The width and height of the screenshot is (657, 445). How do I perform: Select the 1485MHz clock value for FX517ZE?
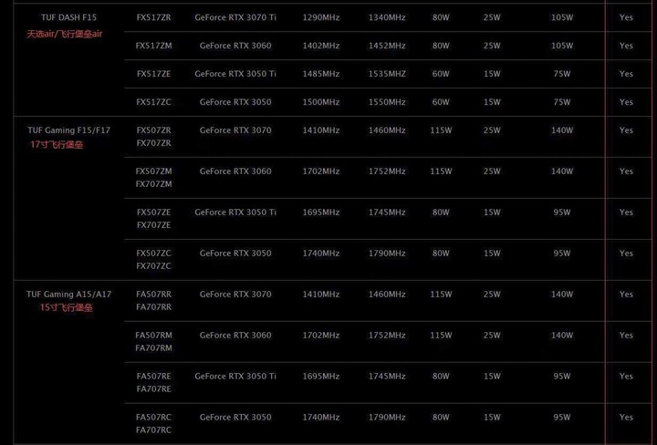tap(321, 74)
